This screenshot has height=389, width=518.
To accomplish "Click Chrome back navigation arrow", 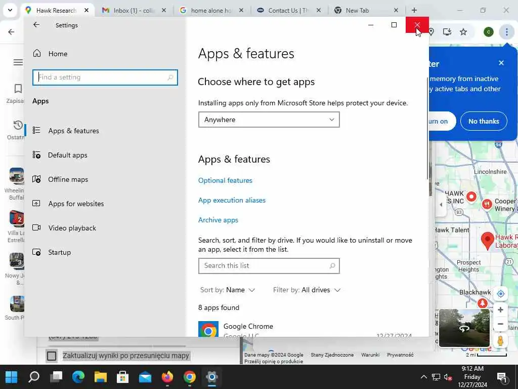I will click(x=11, y=32).
